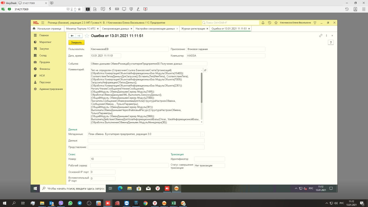Screen dimensions: 368x207
Task: Go forward with the right arrow button
Action: click(79, 36)
